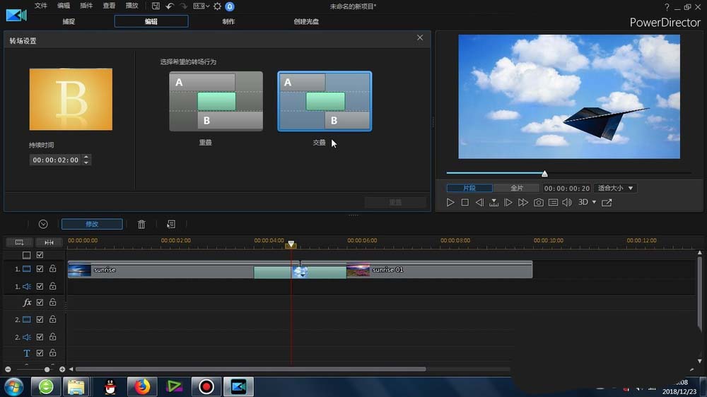Open the aspect ratio 16:9 dropdown

(201, 6)
